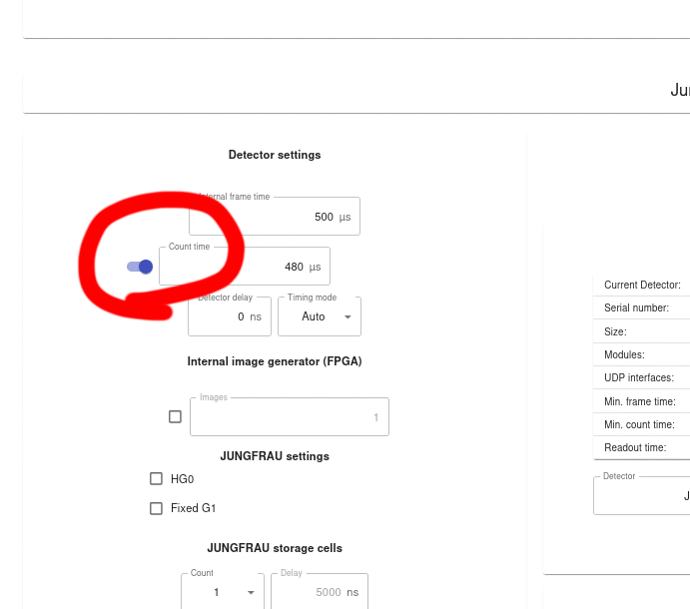Expand the storage cells Count dropdown
This screenshot has height=609, width=690.
click(222, 592)
